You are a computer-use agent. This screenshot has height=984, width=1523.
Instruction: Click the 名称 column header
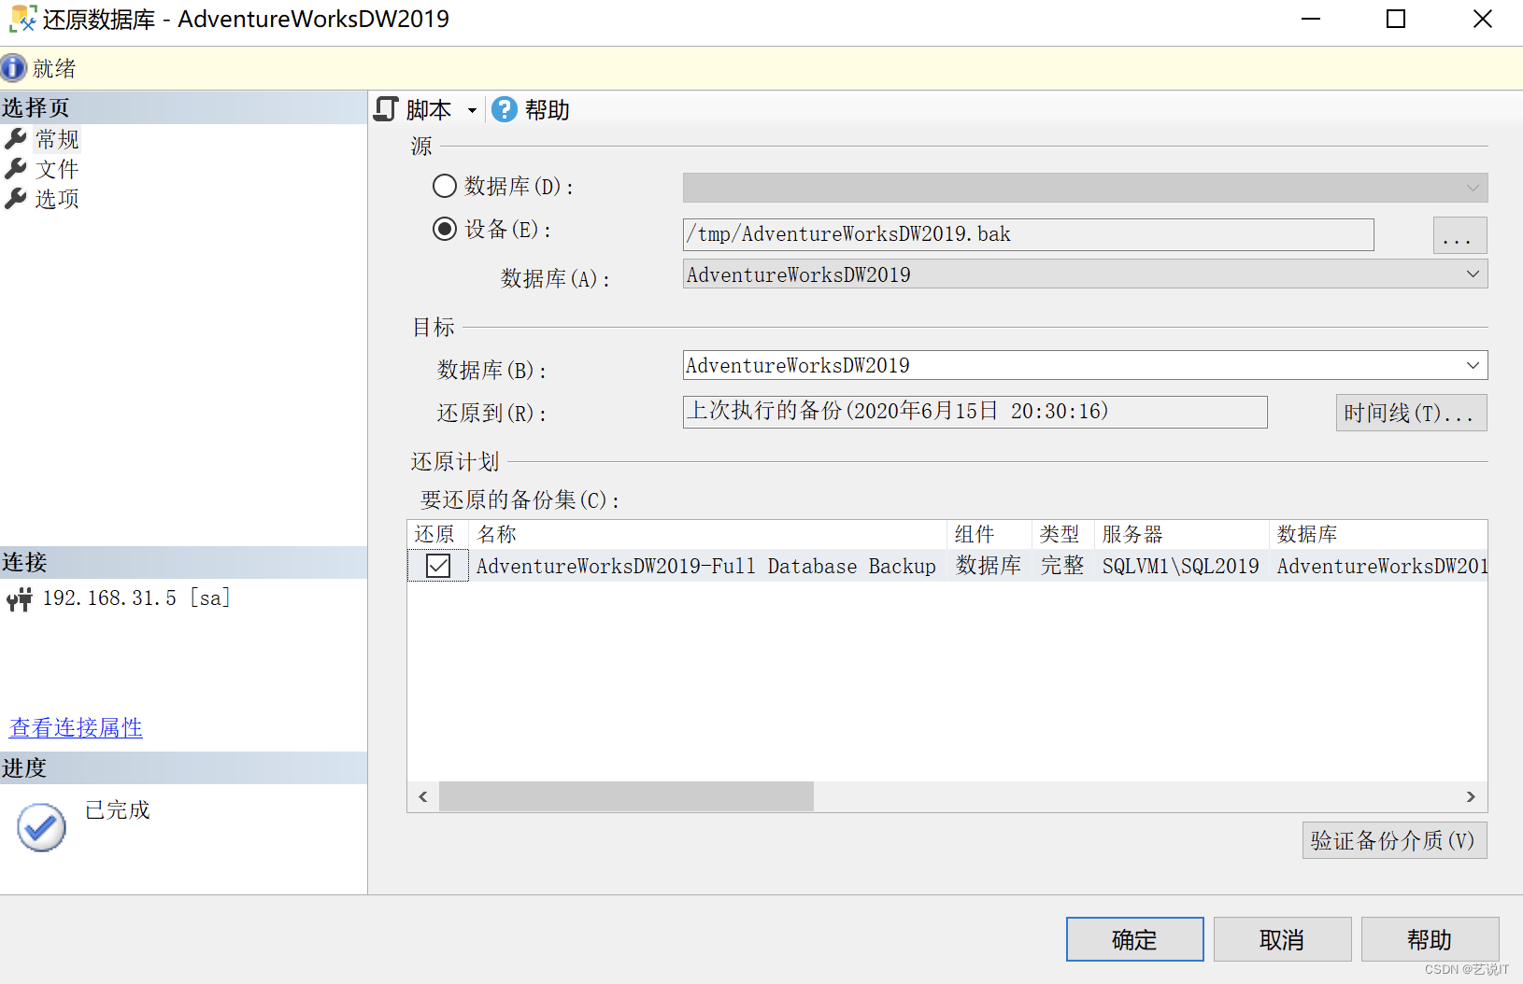coord(707,534)
